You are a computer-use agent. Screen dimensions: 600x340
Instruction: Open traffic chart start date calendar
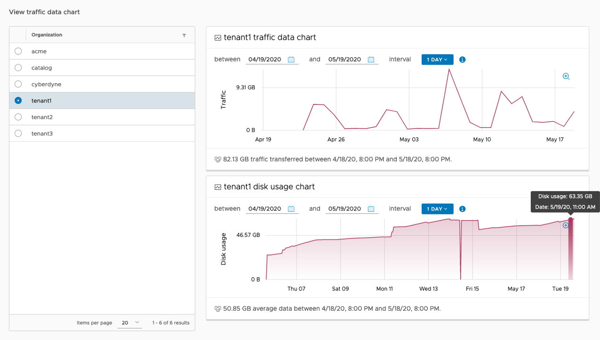pyautogui.click(x=291, y=59)
